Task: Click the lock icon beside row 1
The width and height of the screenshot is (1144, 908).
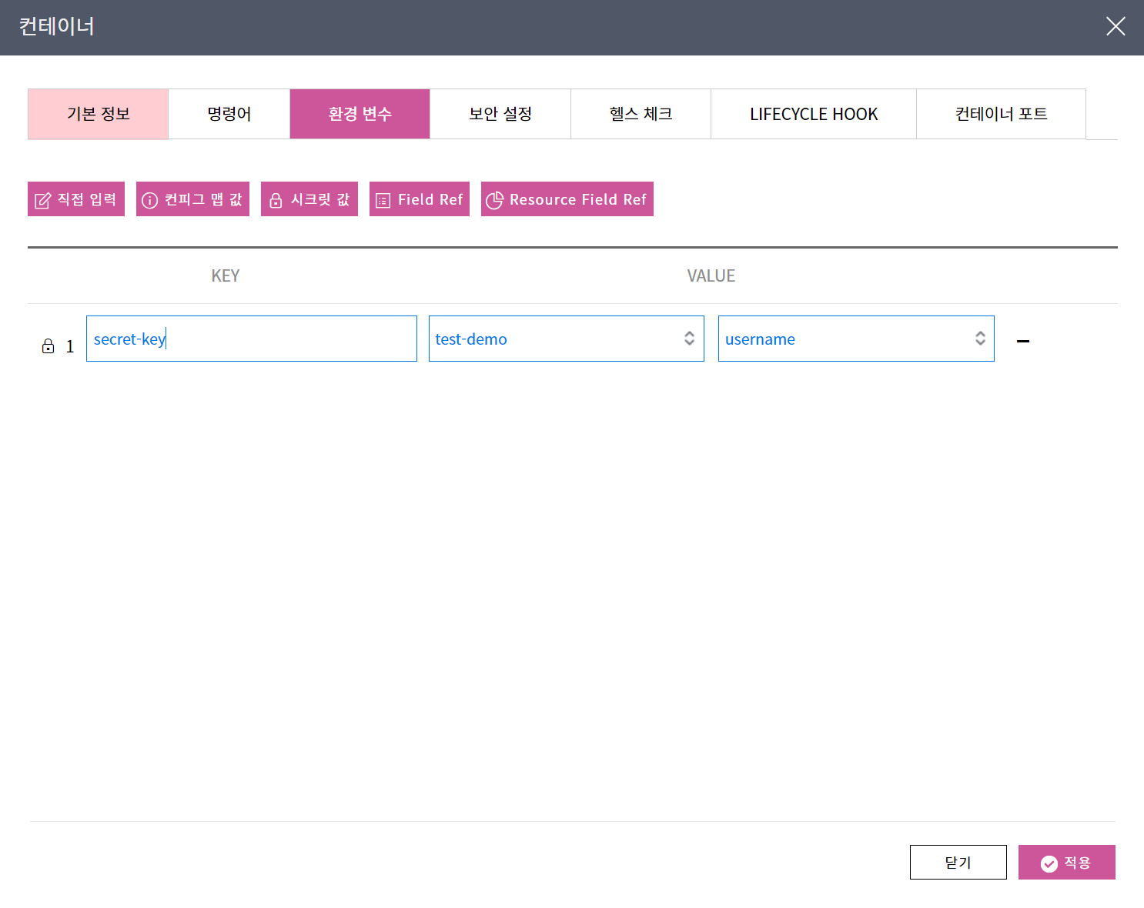Action: [x=48, y=346]
